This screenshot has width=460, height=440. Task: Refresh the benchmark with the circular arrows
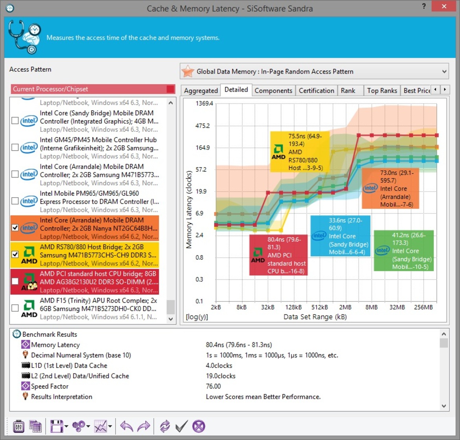165,426
